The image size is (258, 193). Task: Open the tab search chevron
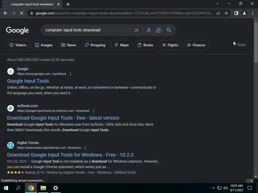[217, 4]
